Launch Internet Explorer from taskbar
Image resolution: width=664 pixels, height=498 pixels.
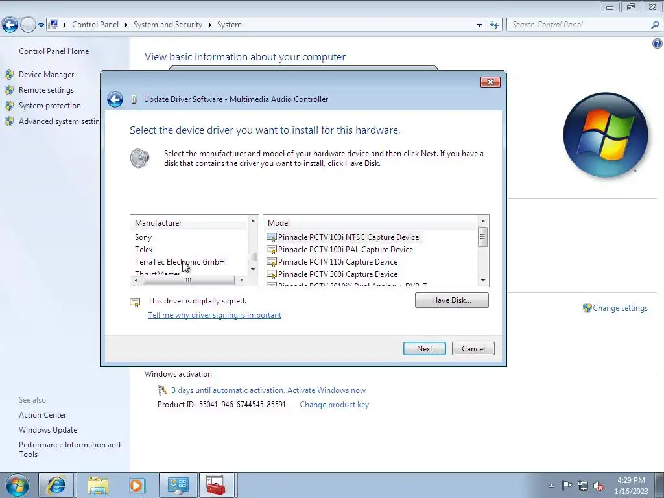pyautogui.click(x=56, y=485)
